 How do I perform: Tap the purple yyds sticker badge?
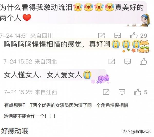[x=103, y=79]
